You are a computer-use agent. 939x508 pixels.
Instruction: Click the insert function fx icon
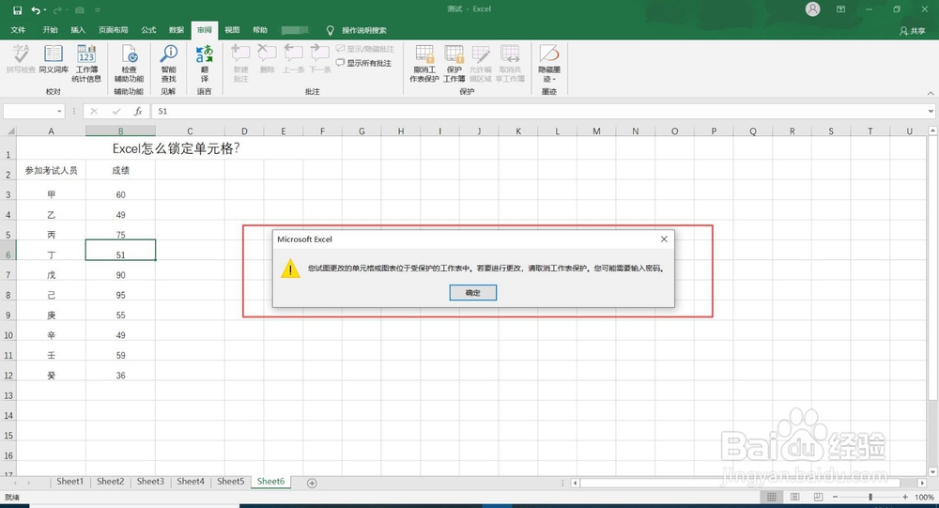[x=138, y=112]
